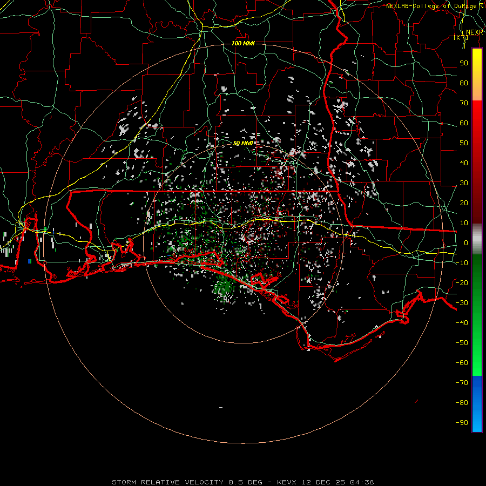486x486 pixels.
Task: Click the 100 NMI range ring label
Action: [x=243, y=43]
